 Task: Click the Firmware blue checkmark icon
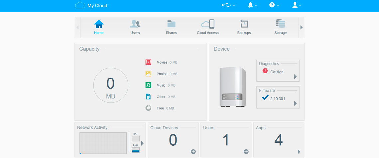[x=265, y=98]
